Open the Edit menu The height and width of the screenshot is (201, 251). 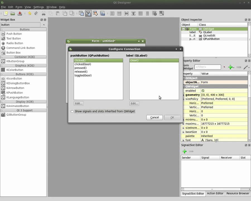click(x=11, y=7)
